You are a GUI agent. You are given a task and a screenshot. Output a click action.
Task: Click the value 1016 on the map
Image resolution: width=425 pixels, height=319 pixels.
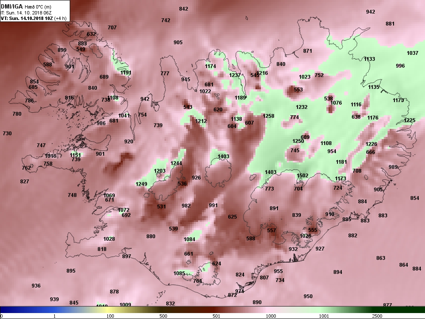point(51,156)
